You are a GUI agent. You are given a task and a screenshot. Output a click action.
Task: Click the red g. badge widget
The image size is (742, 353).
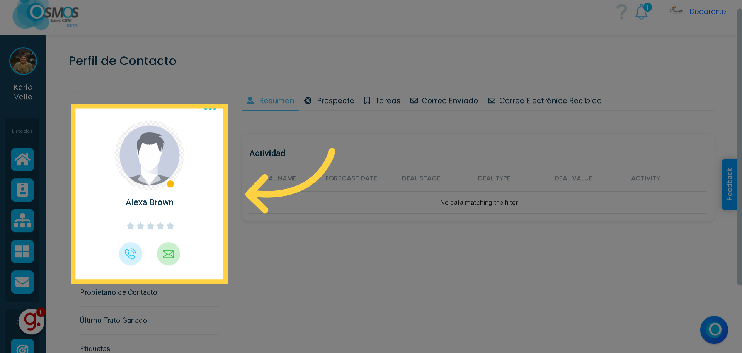pos(32,321)
